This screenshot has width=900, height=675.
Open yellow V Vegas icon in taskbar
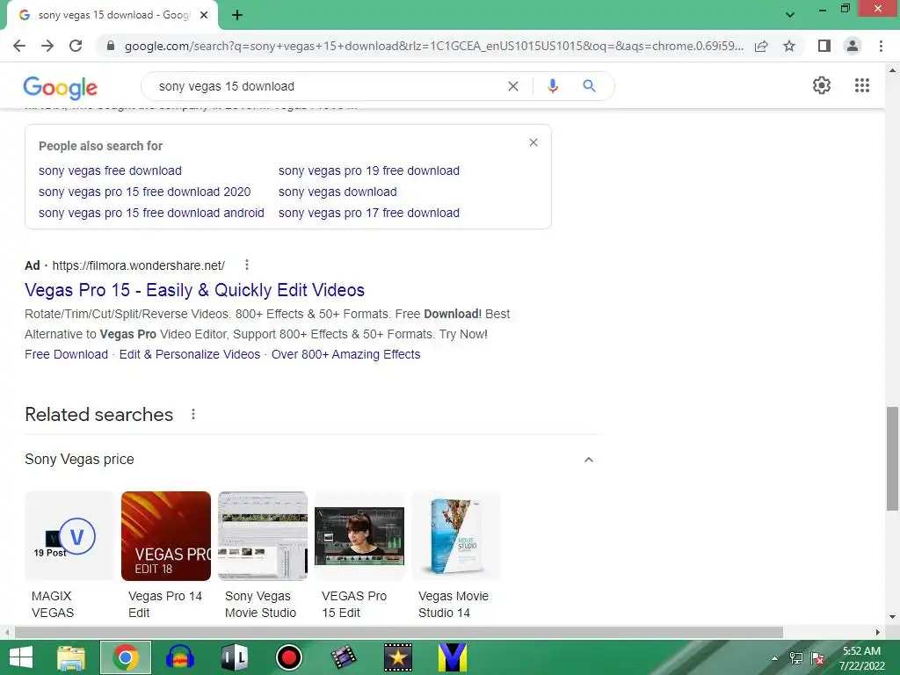click(453, 657)
